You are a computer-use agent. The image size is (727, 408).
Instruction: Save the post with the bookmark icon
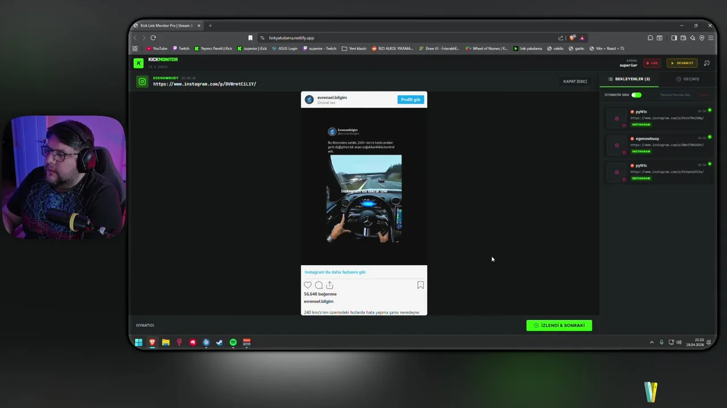(420, 285)
